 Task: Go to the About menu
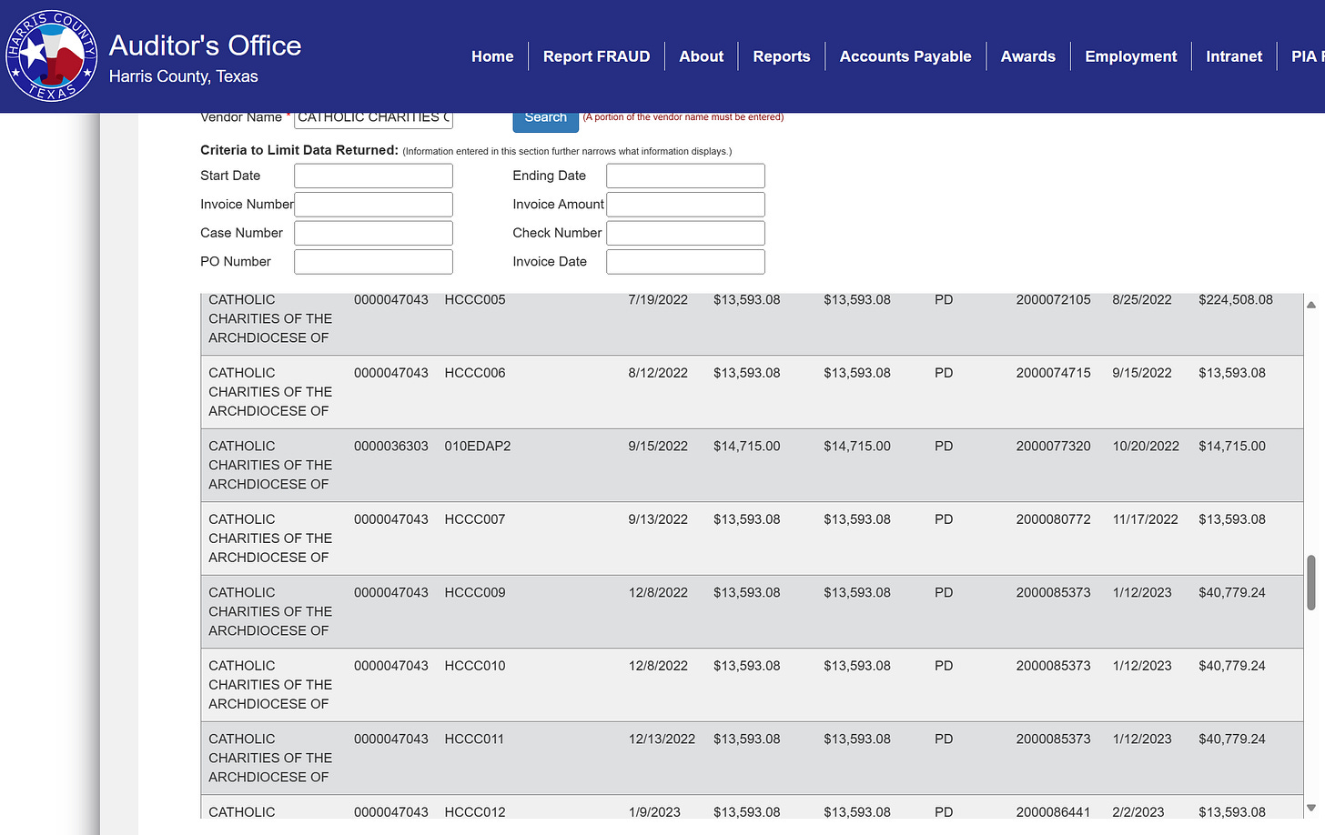701,56
